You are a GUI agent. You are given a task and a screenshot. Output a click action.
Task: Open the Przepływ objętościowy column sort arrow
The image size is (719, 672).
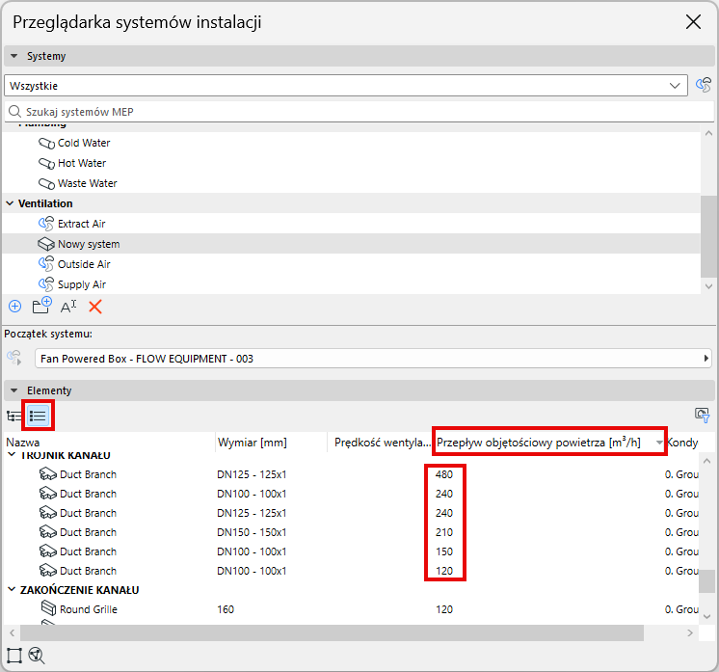pyautogui.click(x=659, y=443)
